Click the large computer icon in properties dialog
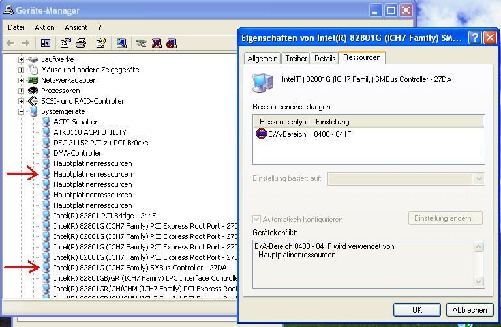The height and width of the screenshot is (327, 501). tap(263, 83)
